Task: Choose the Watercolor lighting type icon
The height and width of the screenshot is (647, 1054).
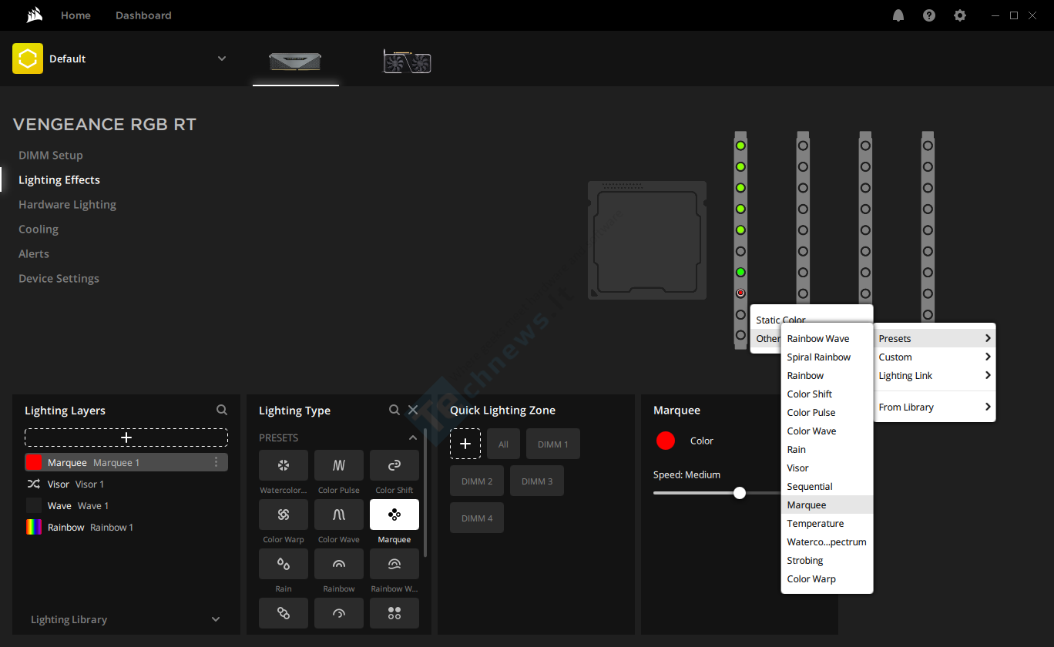Action: tap(284, 465)
